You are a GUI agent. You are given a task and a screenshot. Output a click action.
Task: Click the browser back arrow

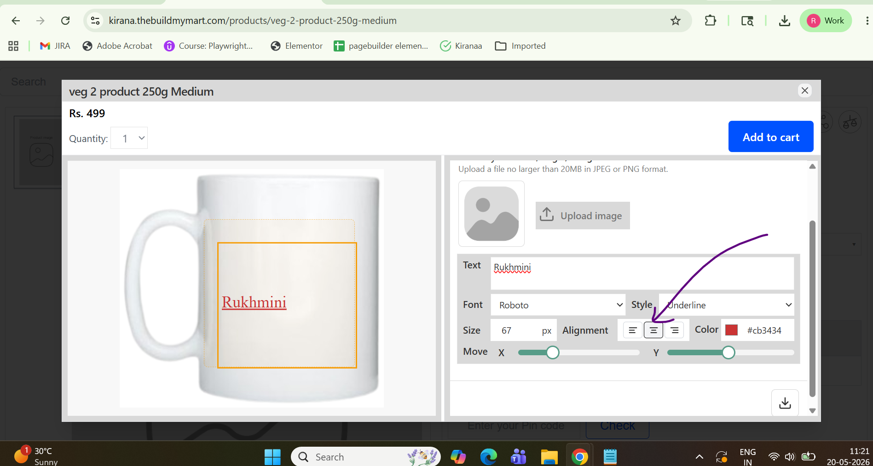tap(16, 21)
